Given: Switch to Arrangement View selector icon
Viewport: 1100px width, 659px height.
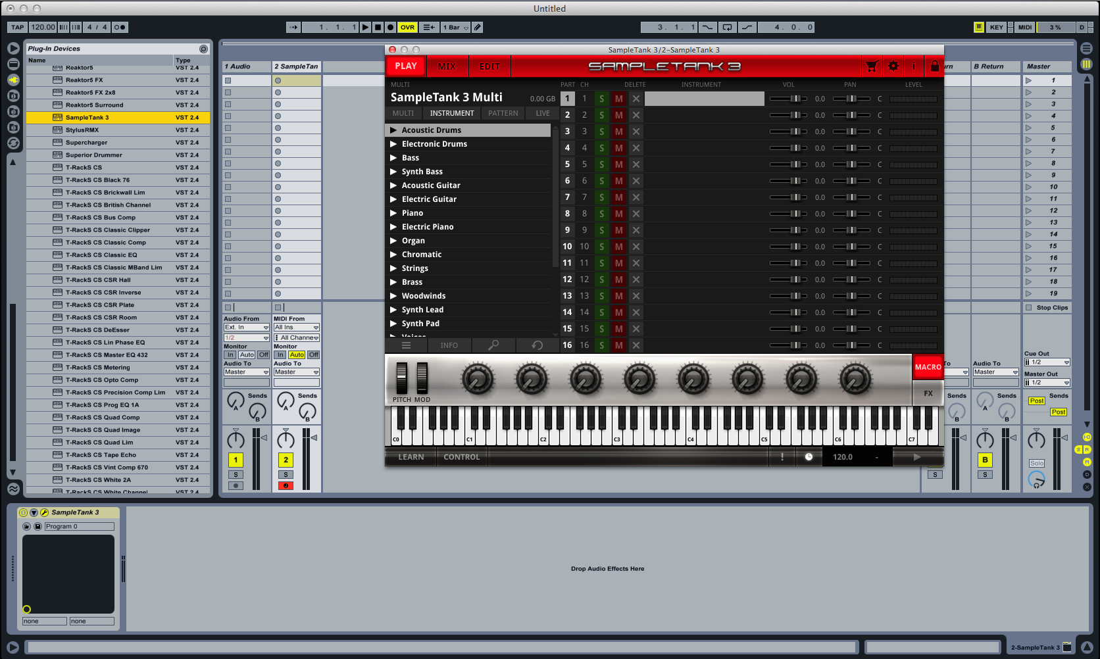Looking at the screenshot, I should pos(1086,48).
